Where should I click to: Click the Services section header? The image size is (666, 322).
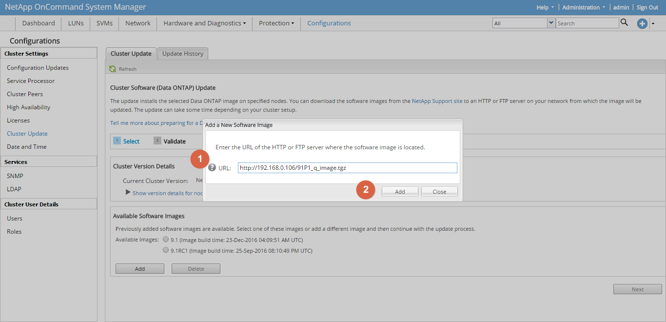pyautogui.click(x=49, y=162)
